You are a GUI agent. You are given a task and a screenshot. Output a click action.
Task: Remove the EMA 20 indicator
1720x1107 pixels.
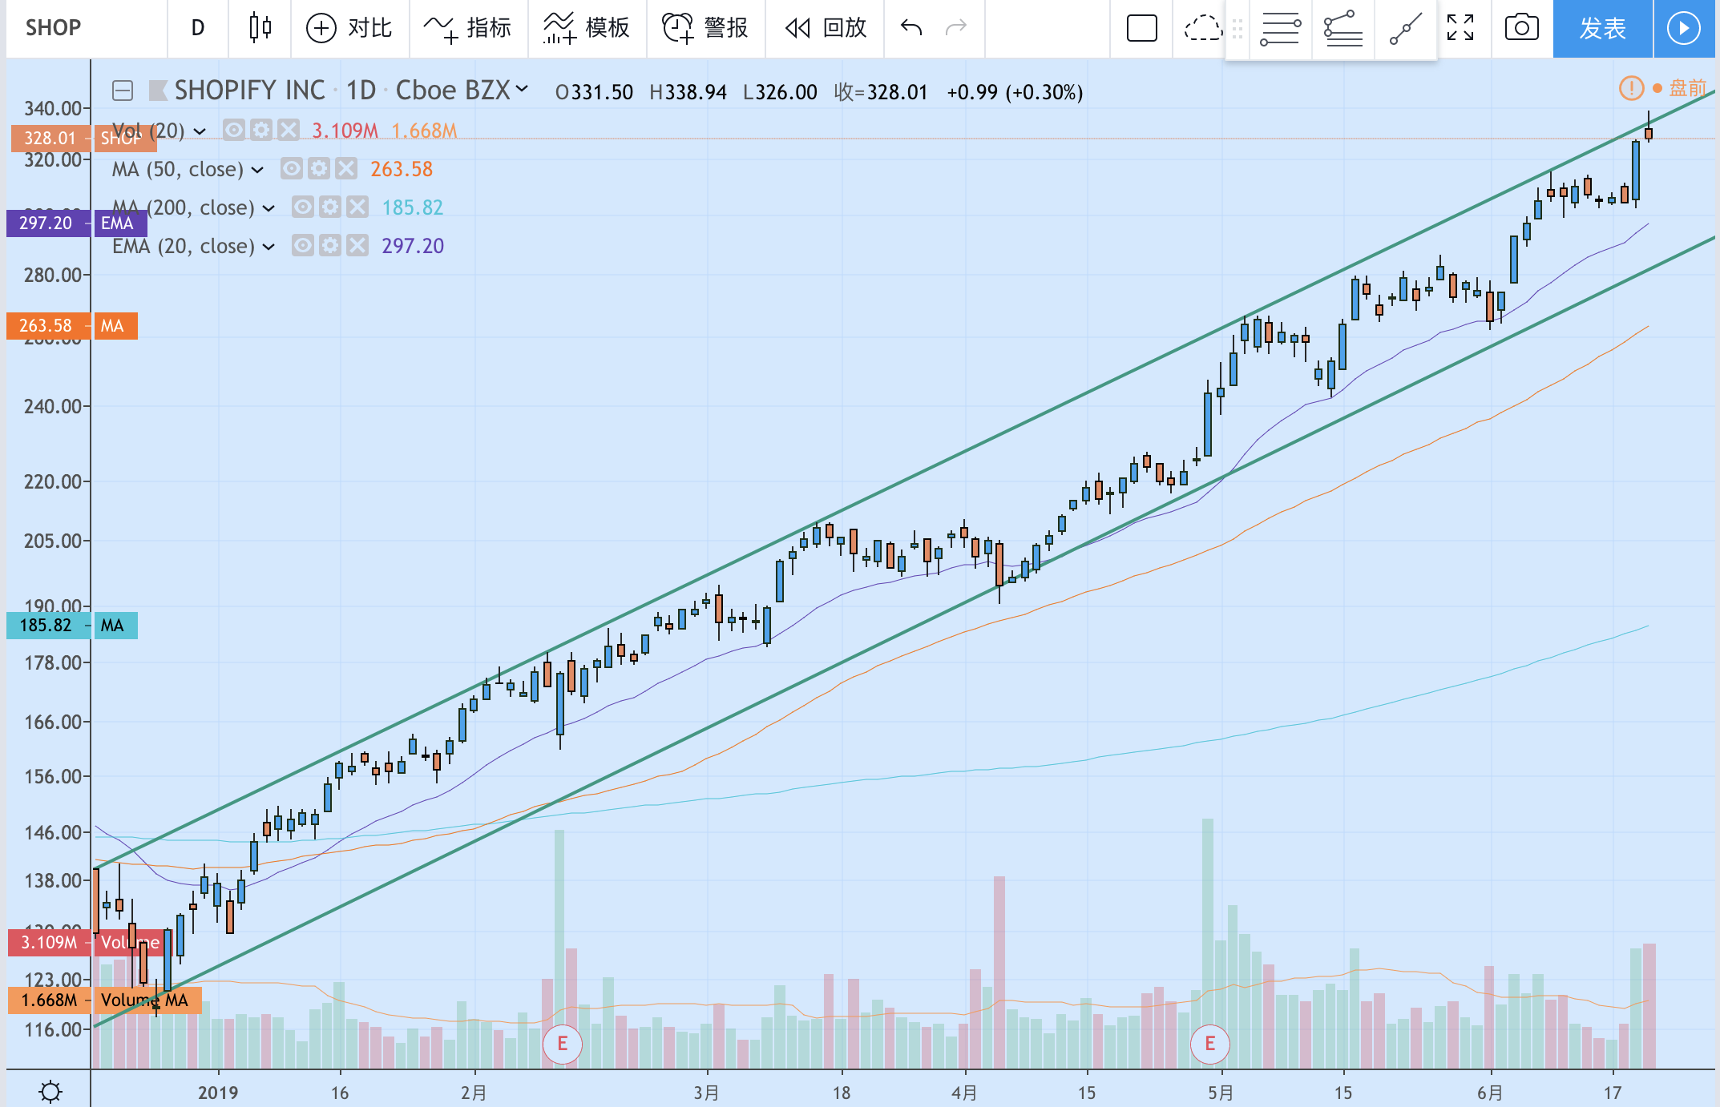[357, 246]
